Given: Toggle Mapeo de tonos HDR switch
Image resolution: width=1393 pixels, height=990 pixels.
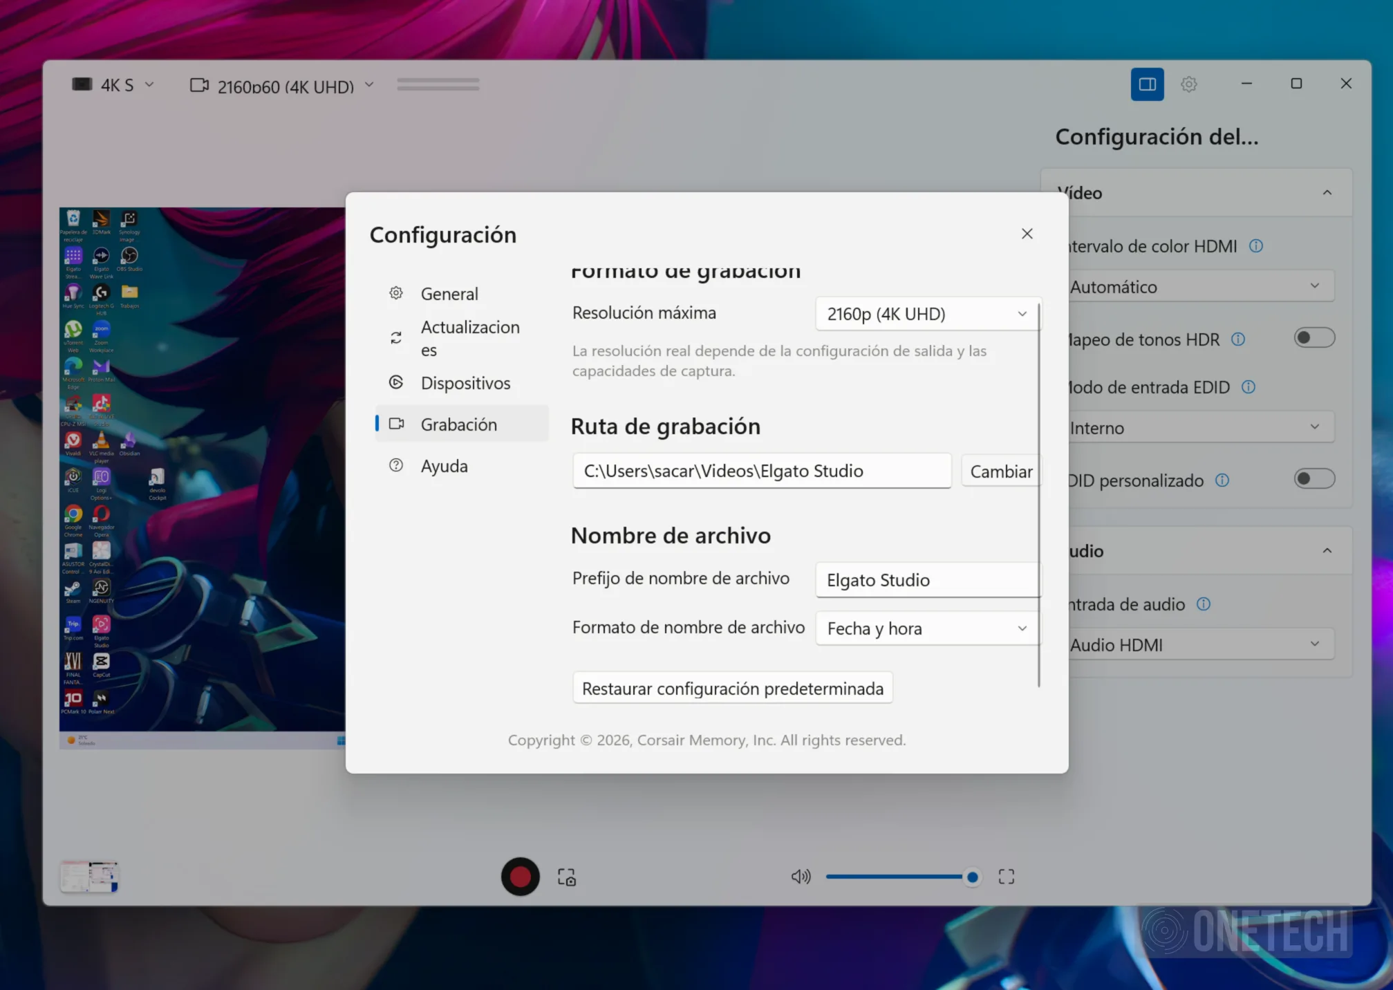Looking at the screenshot, I should coord(1314,338).
